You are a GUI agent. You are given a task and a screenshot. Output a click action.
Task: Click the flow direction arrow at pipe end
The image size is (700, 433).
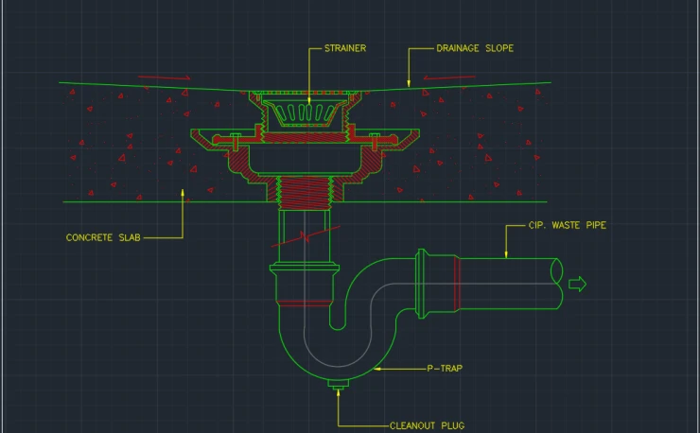click(x=577, y=285)
